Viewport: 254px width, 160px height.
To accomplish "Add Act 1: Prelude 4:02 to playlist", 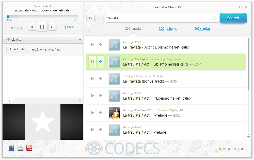I will (100, 113).
